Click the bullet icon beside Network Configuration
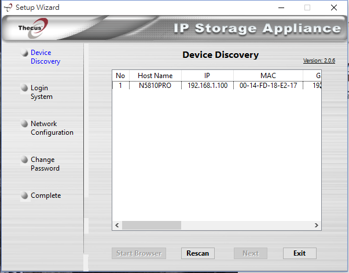349x273 pixels. (x=24, y=123)
